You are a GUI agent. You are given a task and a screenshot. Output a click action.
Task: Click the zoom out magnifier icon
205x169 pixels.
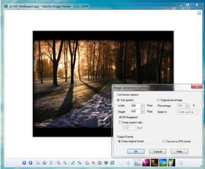tap(65, 163)
